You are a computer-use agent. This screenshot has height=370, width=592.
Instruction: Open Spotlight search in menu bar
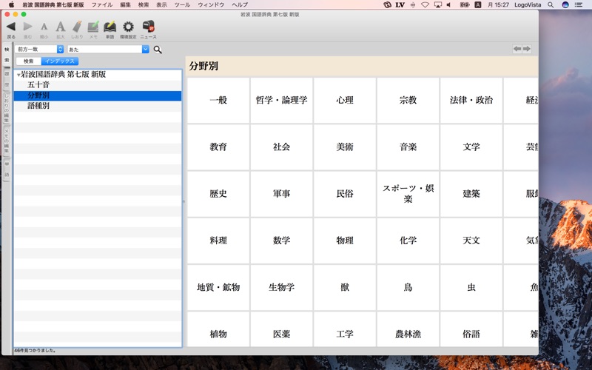click(x=551, y=5)
